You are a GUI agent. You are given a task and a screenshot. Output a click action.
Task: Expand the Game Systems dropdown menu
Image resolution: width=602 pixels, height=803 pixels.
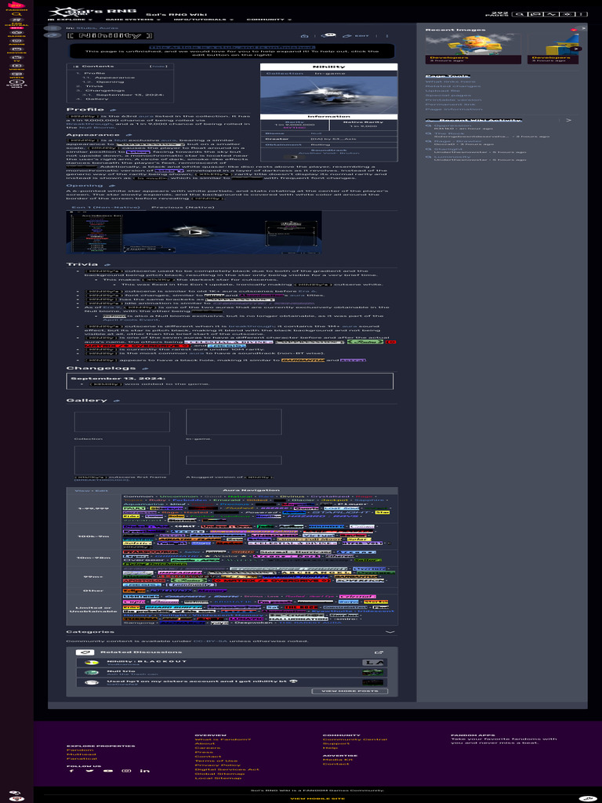click(133, 20)
